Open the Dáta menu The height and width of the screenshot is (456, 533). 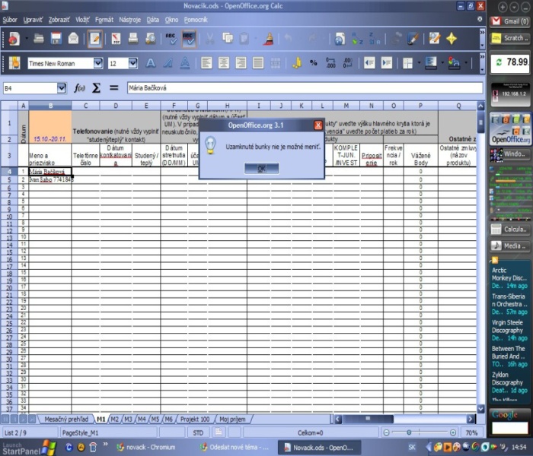pos(152,20)
